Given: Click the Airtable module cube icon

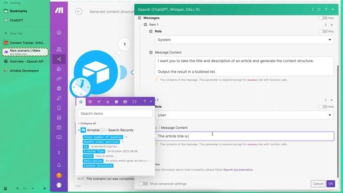Looking at the screenshot, I should point(96,72).
